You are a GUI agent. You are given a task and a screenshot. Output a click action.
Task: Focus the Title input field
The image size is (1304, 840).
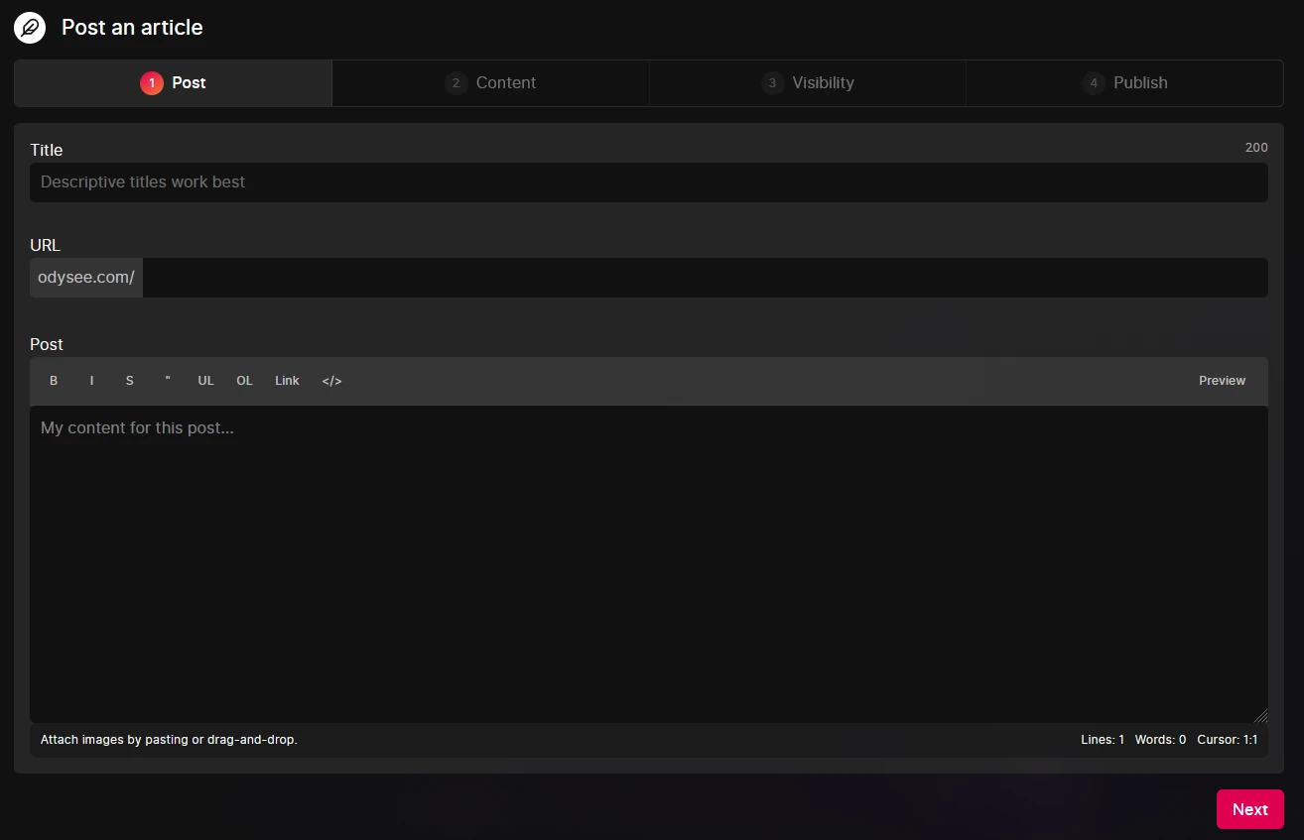pos(649,182)
